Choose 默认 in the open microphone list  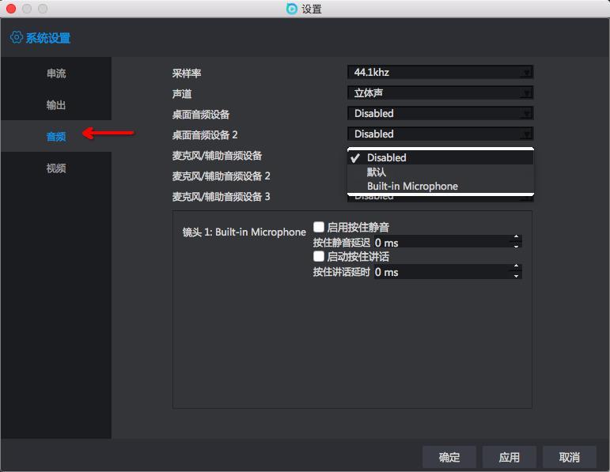tap(440, 172)
